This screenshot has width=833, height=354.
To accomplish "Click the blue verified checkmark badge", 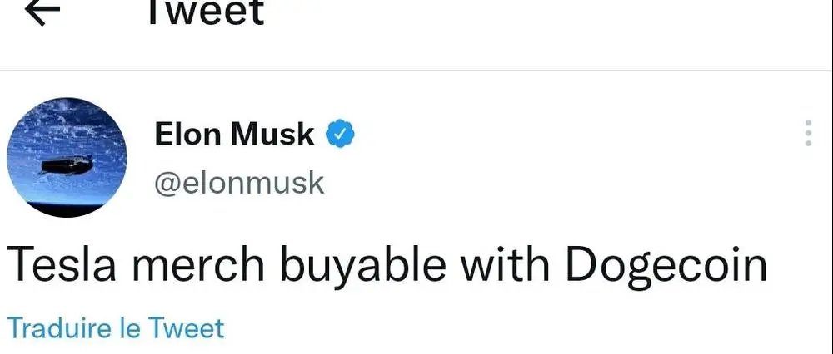I will [340, 135].
